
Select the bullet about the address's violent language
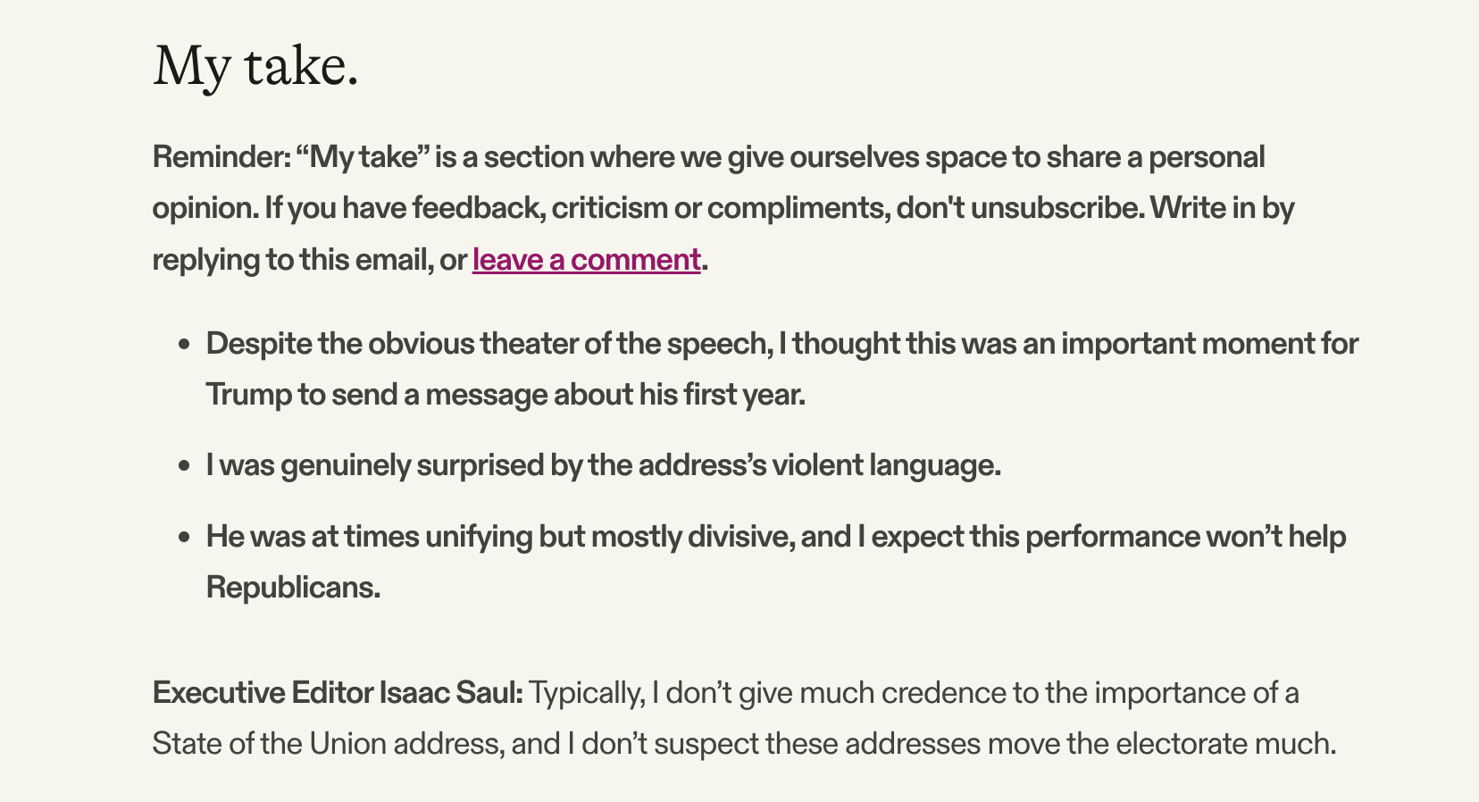(x=604, y=466)
